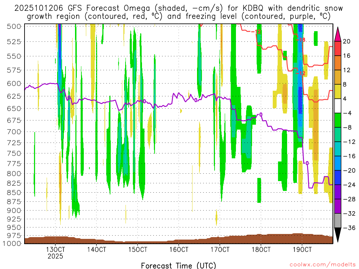Click the 950 pressure level label
359x269 pixels.
pos(14,228)
